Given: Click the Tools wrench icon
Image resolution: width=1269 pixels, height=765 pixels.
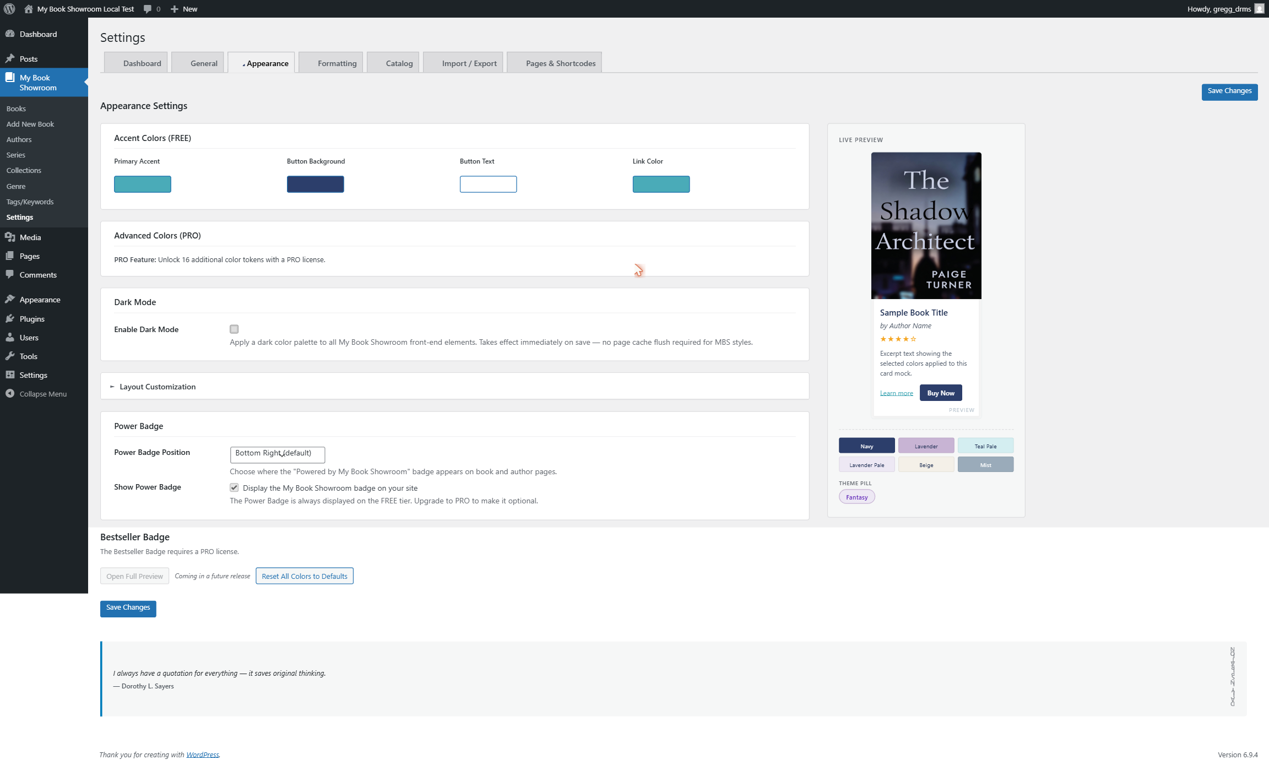Looking at the screenshot, I should point(10,356).
